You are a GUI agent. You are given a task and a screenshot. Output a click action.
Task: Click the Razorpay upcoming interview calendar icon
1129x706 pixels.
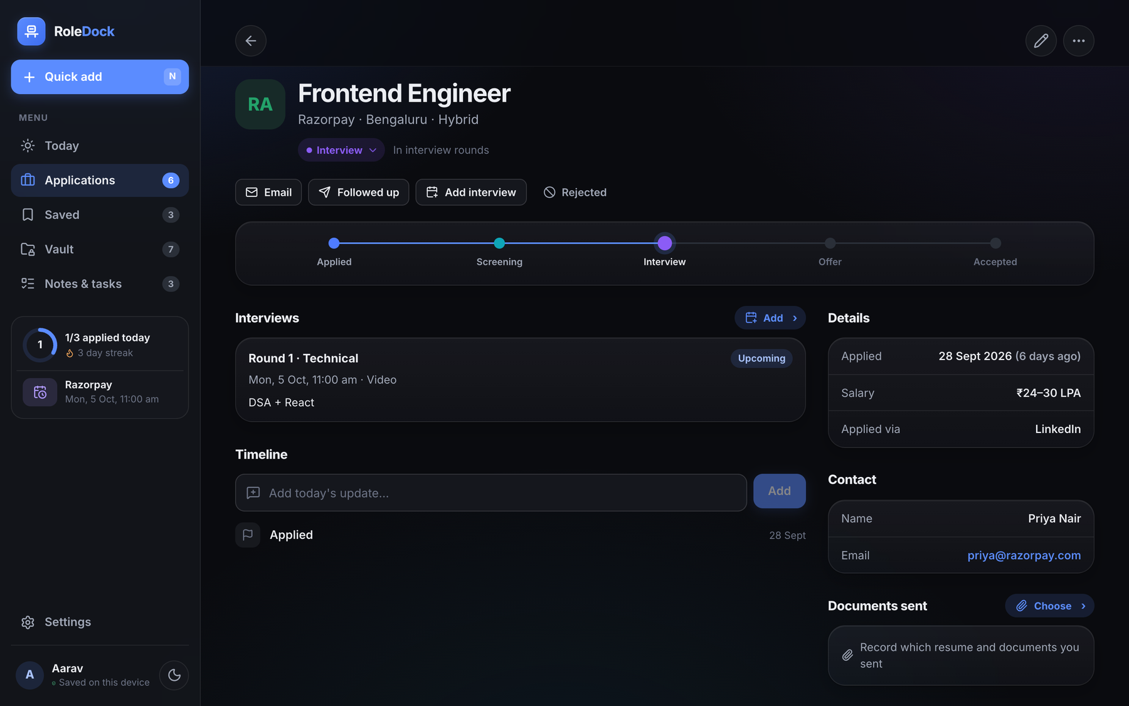(x=40, y=392)
